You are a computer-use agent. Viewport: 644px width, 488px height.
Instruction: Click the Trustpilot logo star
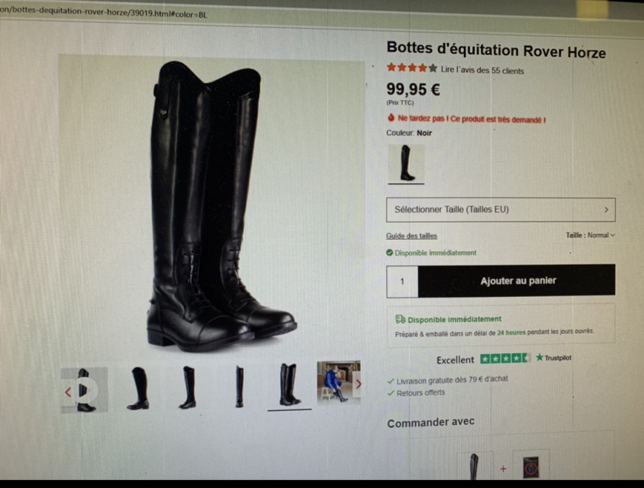pos(540,357)
